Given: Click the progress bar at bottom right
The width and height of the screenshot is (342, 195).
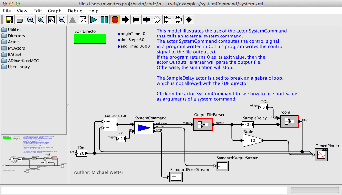Looking at the screenshot, I should [314, 190].
